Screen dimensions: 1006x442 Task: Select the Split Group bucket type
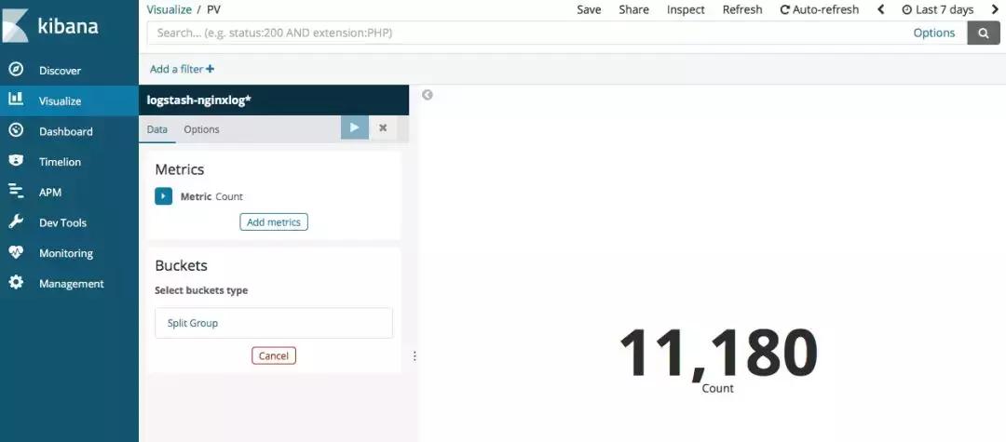point(274,323)
